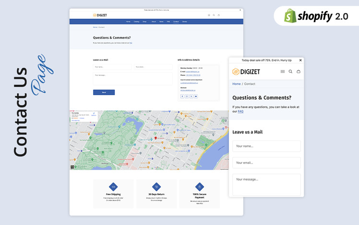The width and height of the screenshot is (359, 225).
Task: Click the customer service department email link
Action: pyautogui.click(x=189, y=83)
